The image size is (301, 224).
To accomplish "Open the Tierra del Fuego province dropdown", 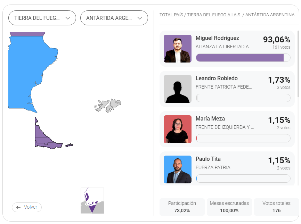I will coord(42,18).
